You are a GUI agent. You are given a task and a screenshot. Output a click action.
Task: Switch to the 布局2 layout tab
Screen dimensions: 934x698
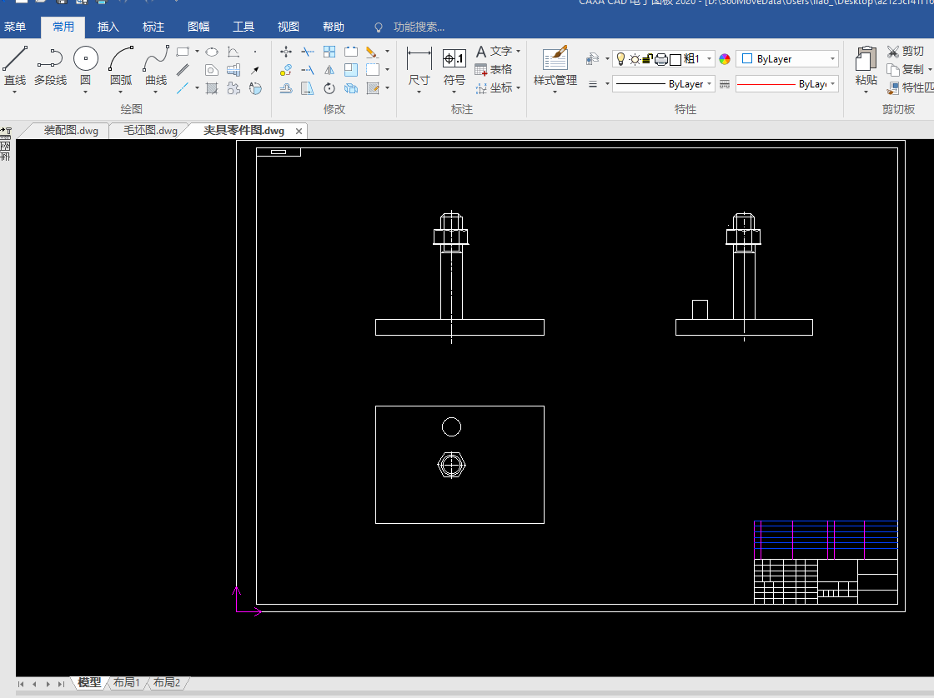(167, 682)
